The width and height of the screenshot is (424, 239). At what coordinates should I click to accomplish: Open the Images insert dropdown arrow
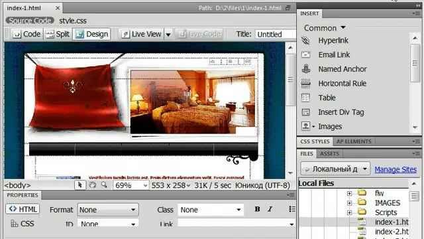313,127
